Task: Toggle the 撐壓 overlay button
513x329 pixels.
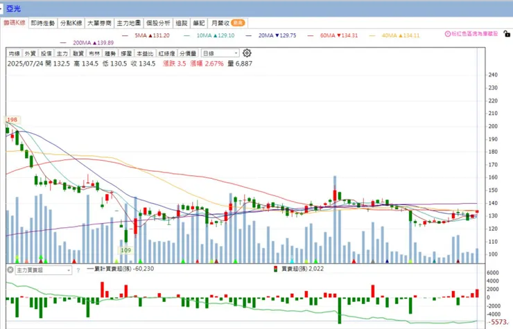Action: (126, 53)
